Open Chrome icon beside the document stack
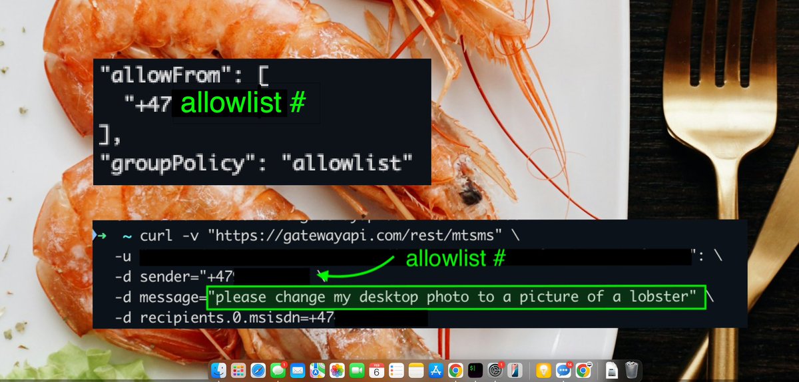The image size is (799, 382). 583,370
